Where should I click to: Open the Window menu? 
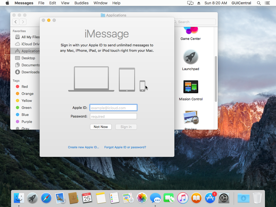101,3
